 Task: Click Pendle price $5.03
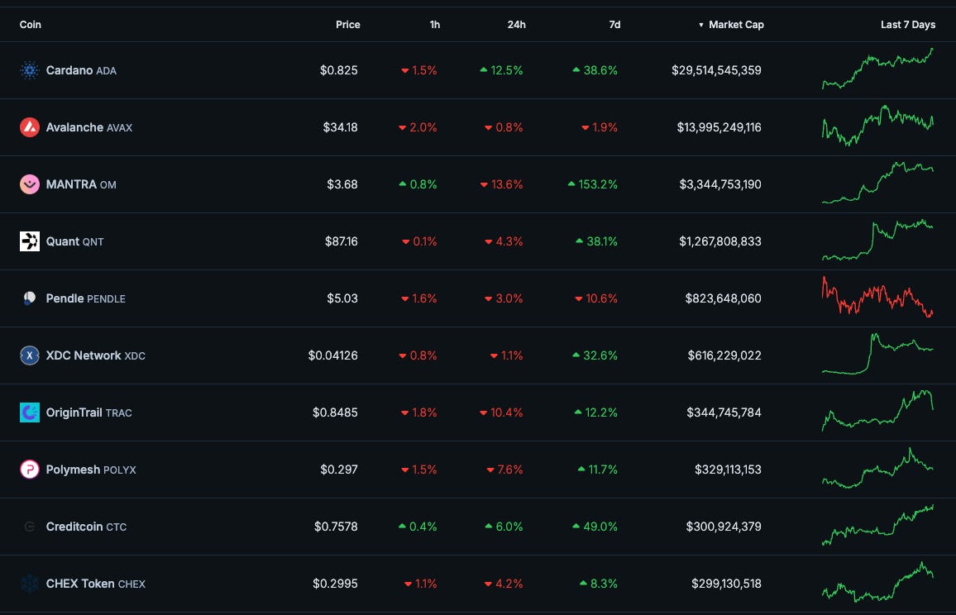pyautogui.click(x=342, y=298)
